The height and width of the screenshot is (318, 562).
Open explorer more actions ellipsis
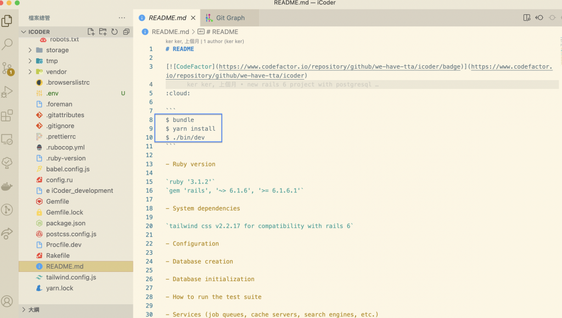(x=122, y=18)
